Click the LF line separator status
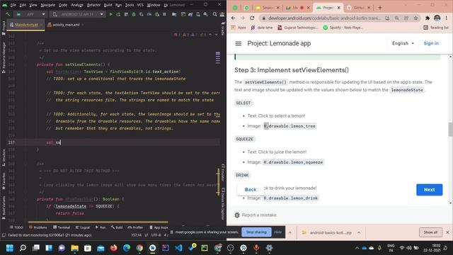Screen dimensions: 453x255 click(x=146, y=235)
